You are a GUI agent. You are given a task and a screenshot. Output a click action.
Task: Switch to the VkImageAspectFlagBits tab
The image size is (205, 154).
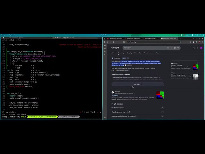tap(151, 38)
